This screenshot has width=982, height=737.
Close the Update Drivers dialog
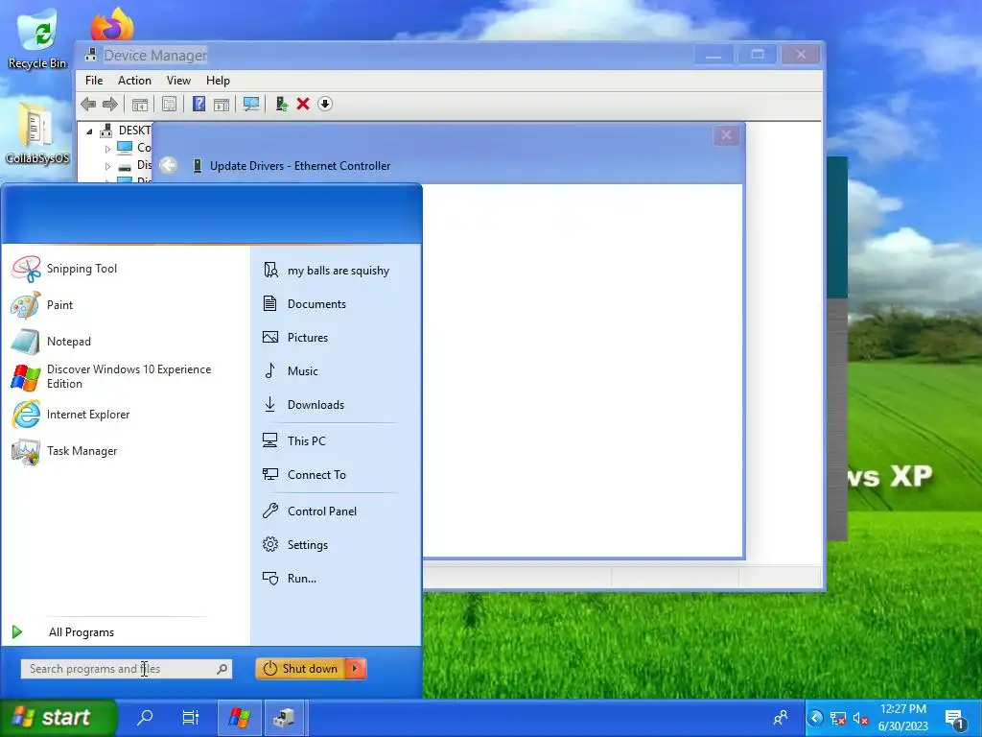pos(726,135)
